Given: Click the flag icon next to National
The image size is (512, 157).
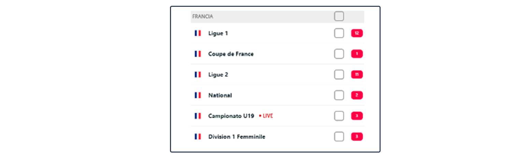Looking at the screenshot, I should tap(198, 95).
